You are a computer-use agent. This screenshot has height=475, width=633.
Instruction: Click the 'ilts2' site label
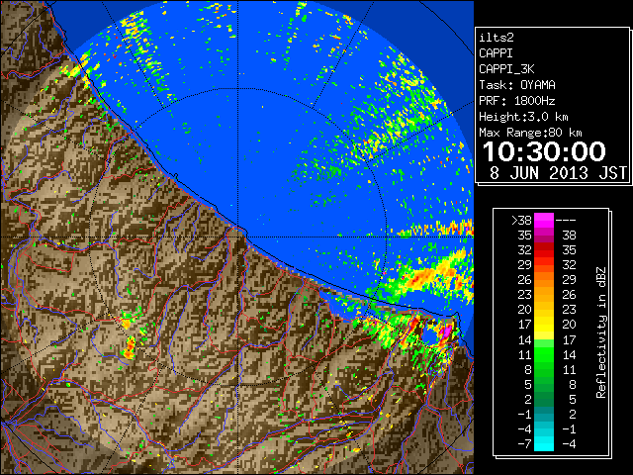[x=497, y=38]
